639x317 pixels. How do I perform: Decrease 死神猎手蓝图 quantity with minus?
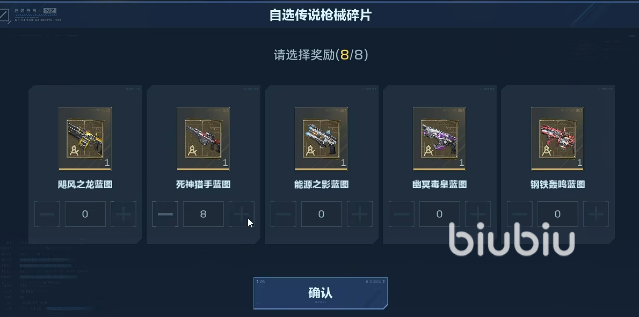[165, 214]
